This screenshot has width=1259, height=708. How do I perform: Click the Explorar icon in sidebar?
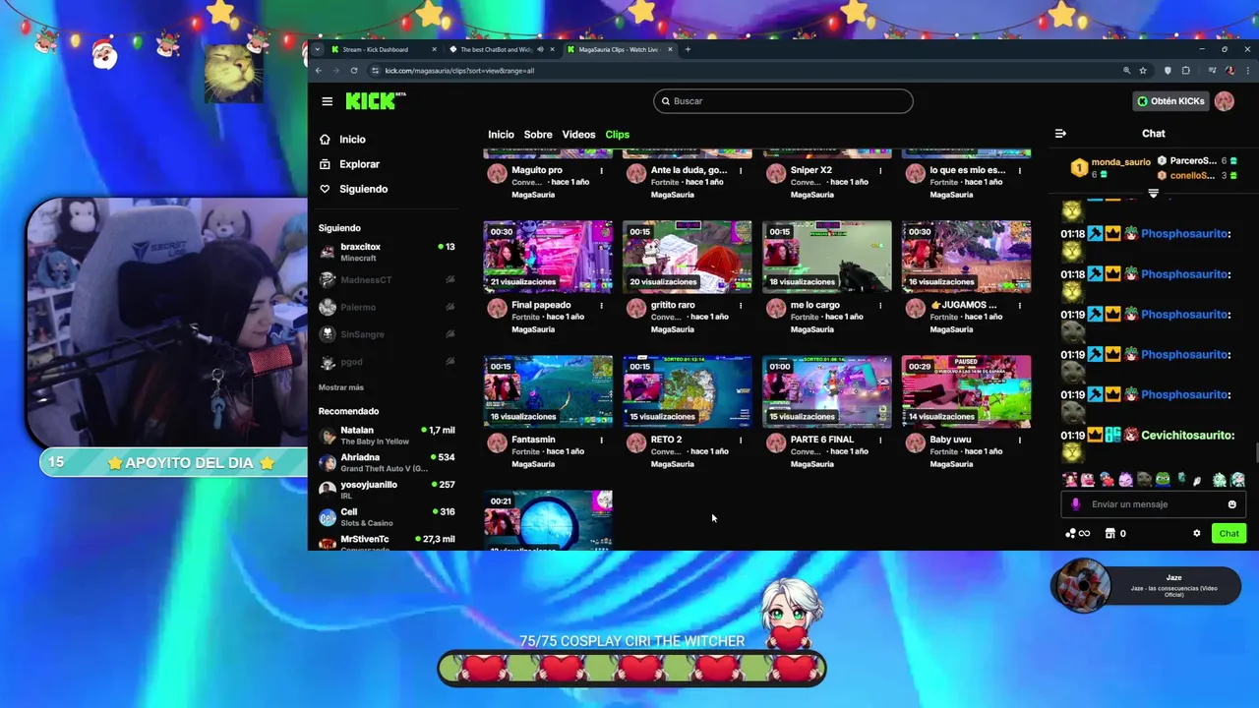tap(325, 164)
